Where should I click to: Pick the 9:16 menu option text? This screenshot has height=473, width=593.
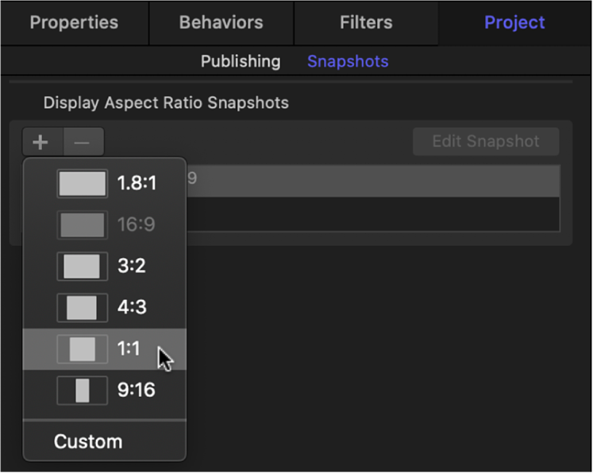pyautogui.click(x=136, y=390)
